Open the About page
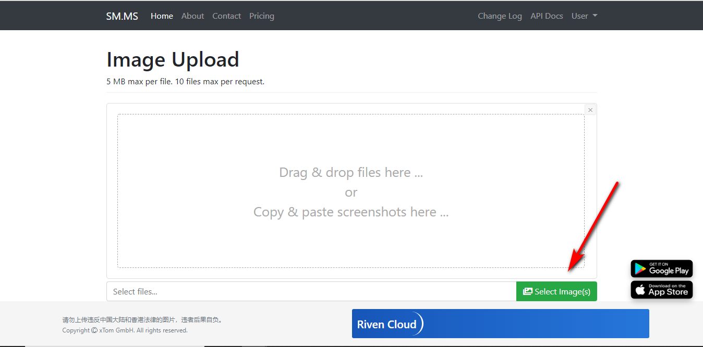Image resolution: width=703 pixels, height=347 pixels. (192, 16)
